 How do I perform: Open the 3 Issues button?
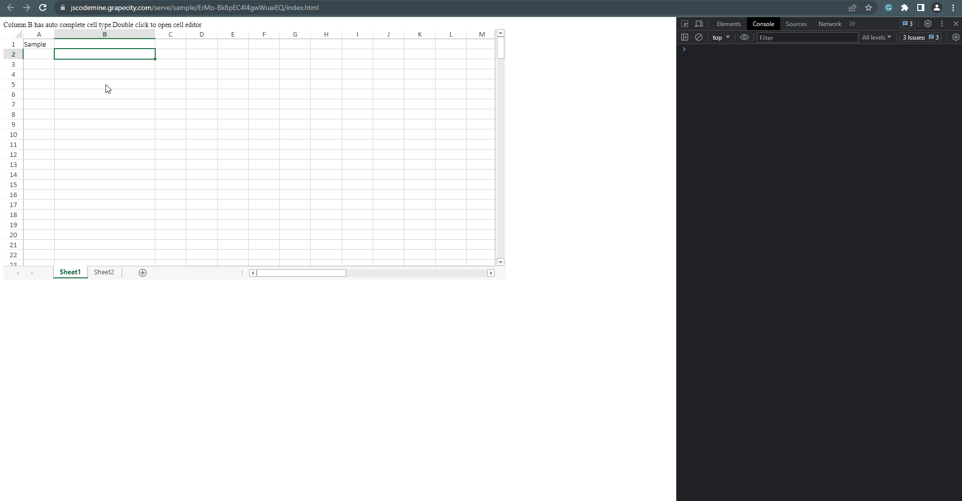coord(920,38)
